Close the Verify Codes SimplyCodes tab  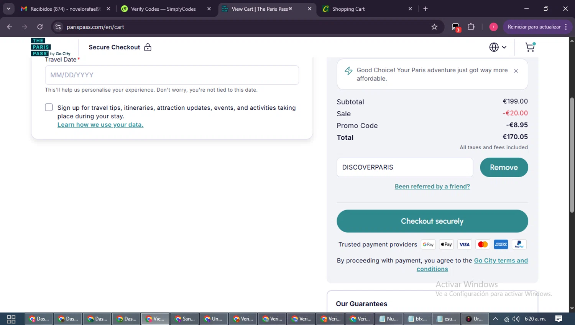point(209,9)
